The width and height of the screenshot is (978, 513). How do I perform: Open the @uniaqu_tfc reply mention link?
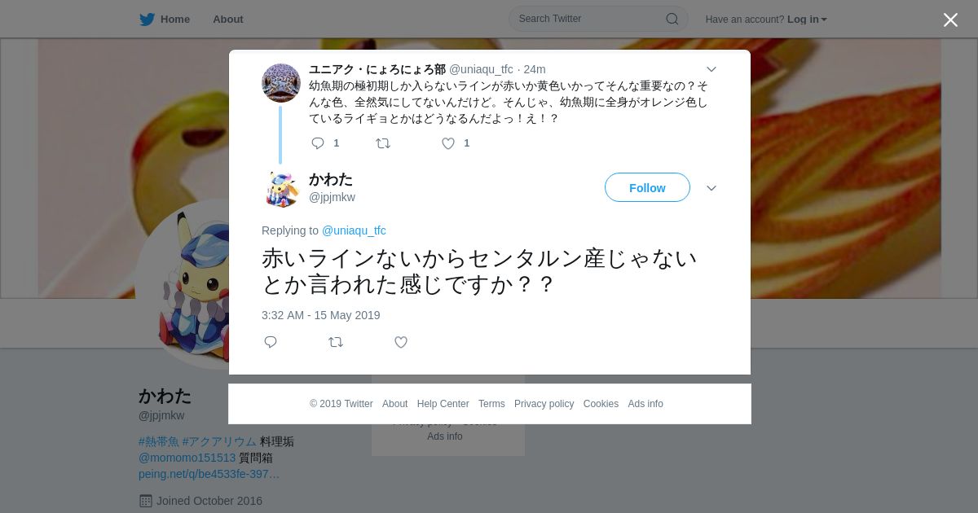[354, 230]
